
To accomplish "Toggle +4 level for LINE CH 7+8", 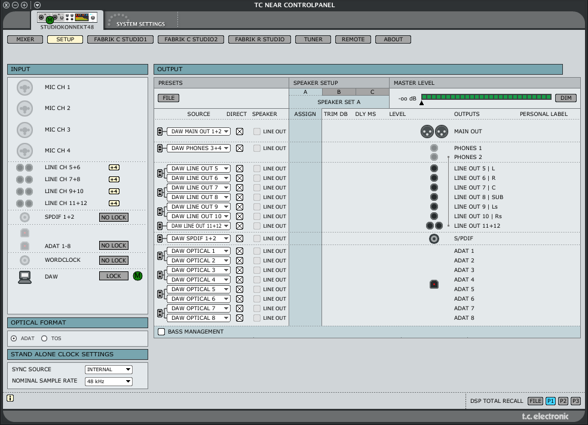I will (x=114, y=180).
